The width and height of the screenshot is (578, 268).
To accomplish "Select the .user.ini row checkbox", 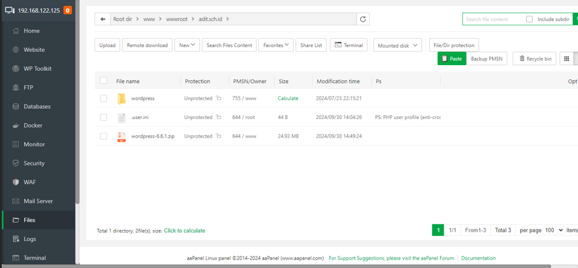I will [x=103, y=117].
